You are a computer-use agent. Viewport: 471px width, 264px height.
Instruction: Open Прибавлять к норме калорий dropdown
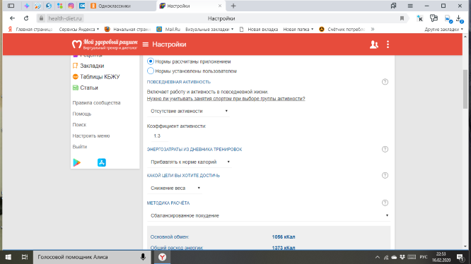[x=190, y=162]
